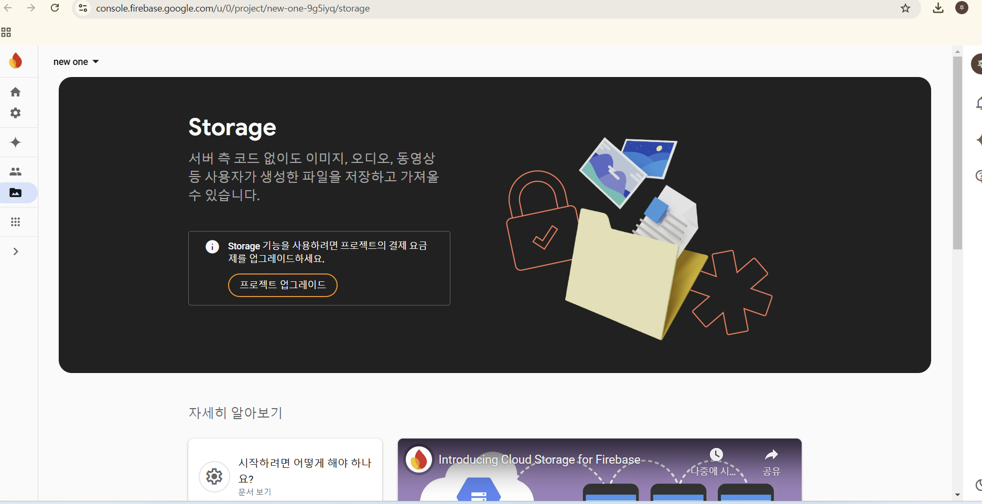
Task: Open browser downloads icon
Action: [x=938, y=8]
